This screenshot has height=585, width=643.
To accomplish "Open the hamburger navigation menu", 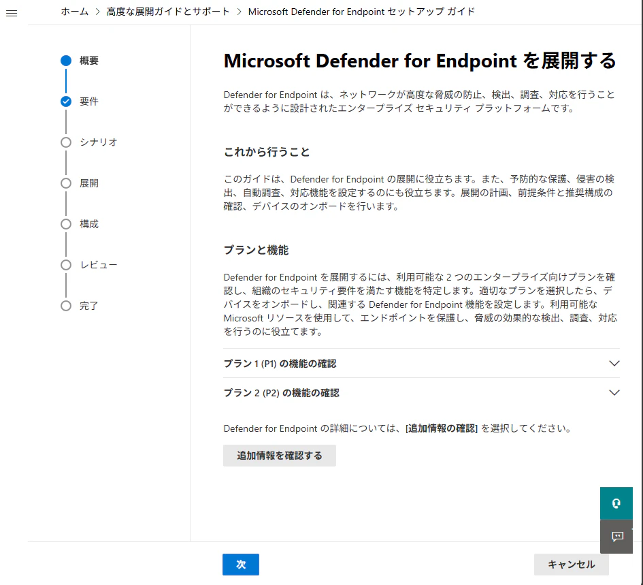I will 12,14.
